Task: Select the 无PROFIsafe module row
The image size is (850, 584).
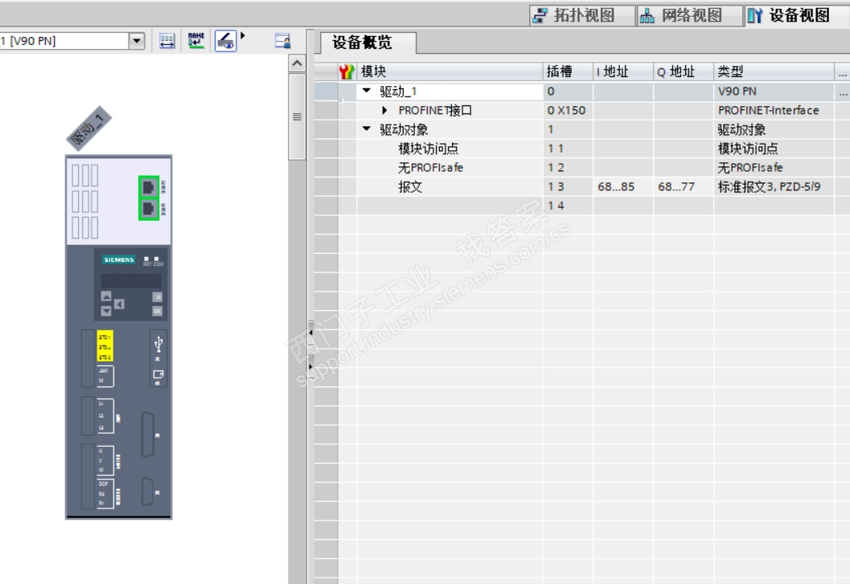Action: (430, 167)
